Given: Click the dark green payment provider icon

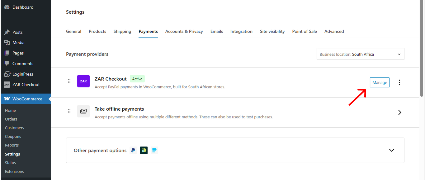Looking at the screenshot, I should [144, 150].
